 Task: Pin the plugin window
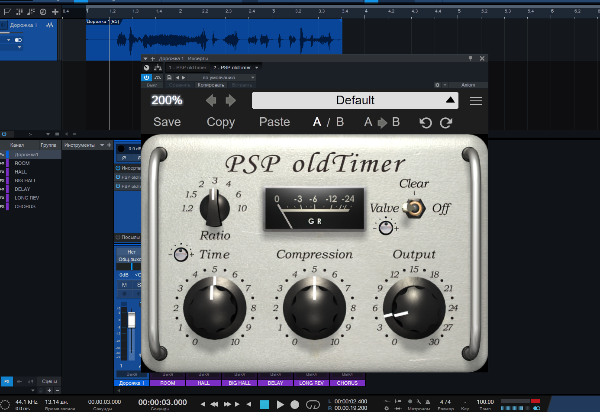coord(471,58)
